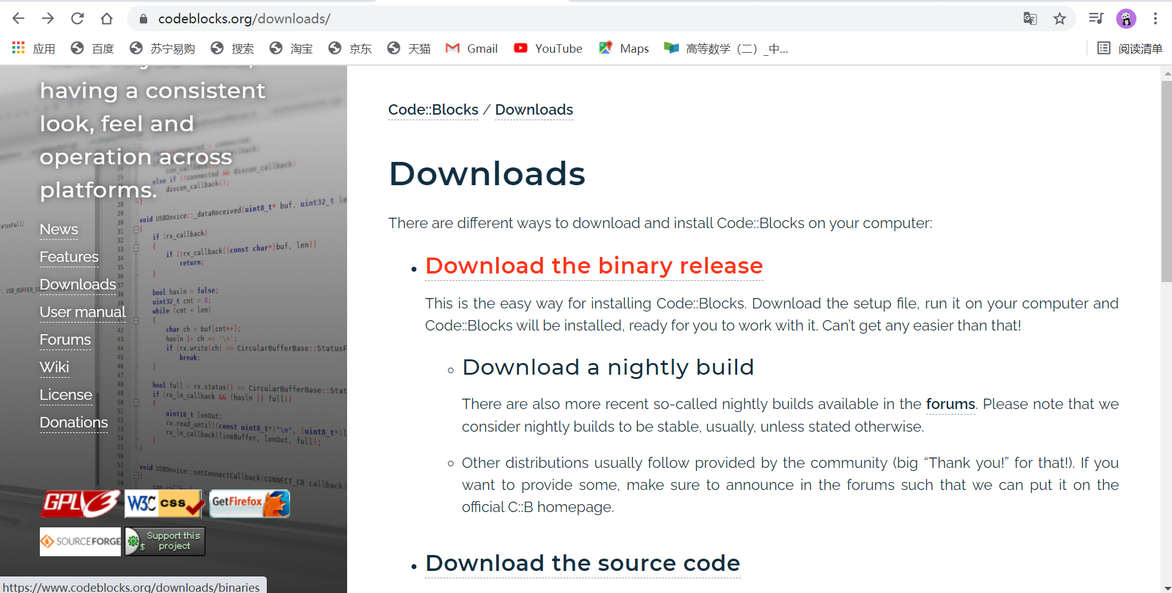Viewport: 1172px width, 593px height.
Task: Open License in the sidebar menu
Action: [x=66, y=395]
